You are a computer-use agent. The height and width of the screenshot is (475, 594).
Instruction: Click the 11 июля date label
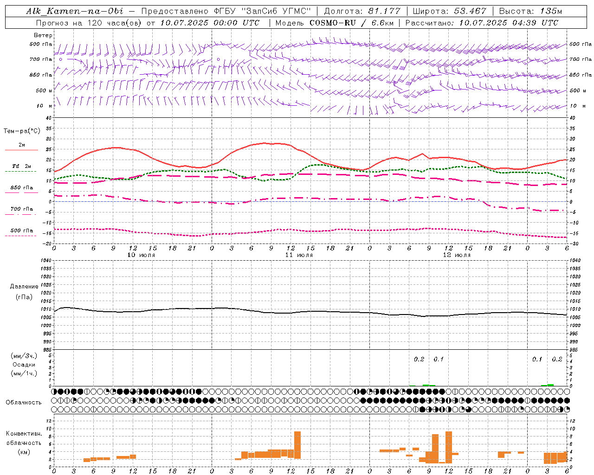pos(299,255)
